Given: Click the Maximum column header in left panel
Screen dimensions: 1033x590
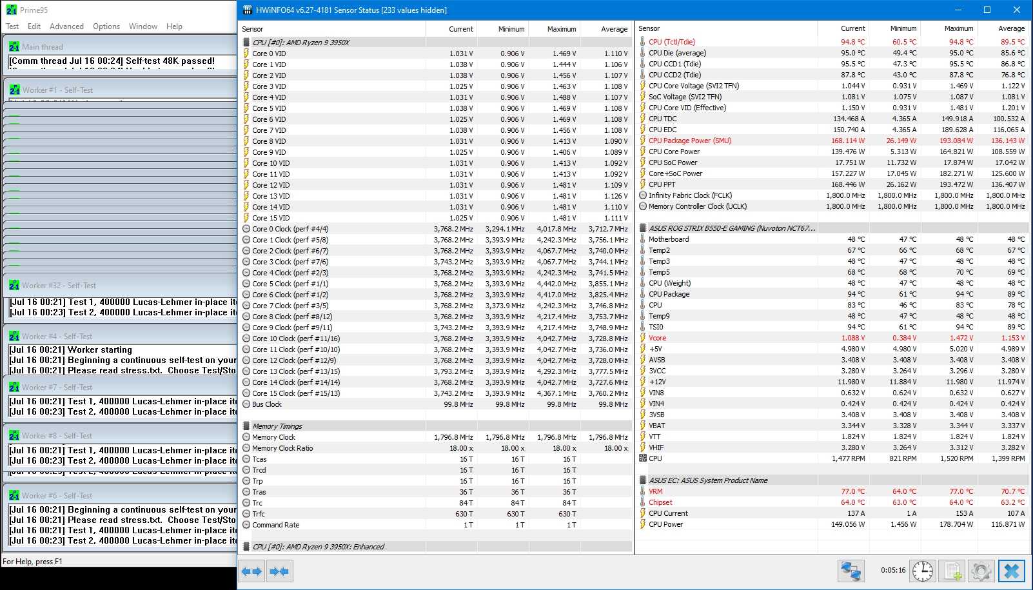Looking at the screenshot, I should [561, 29].
